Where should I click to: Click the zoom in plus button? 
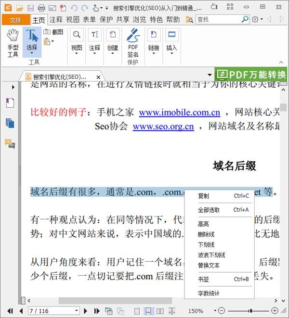(x=275, y=310)
